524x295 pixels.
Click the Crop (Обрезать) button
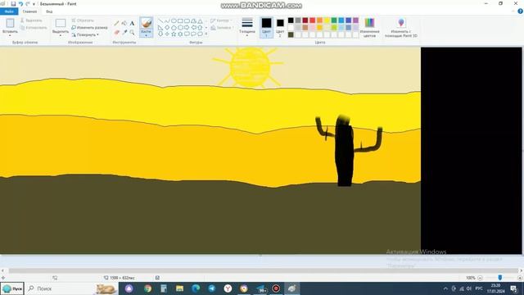83,20
